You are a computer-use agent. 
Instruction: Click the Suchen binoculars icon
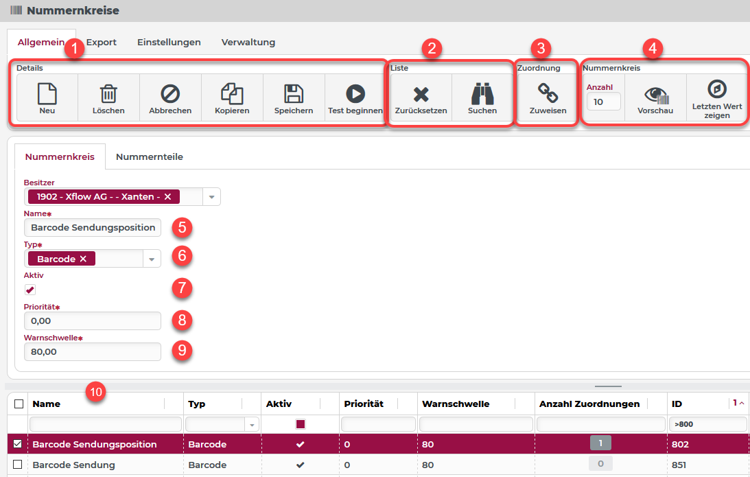(482, 95)
